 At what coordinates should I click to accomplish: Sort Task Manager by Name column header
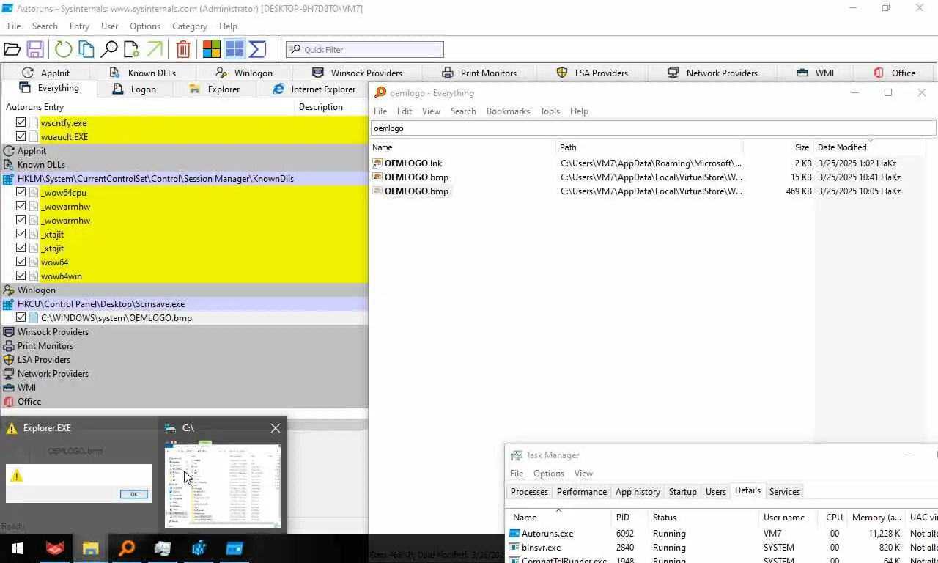point(558,518)
